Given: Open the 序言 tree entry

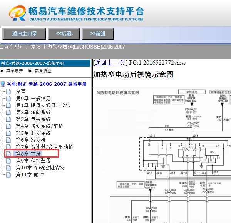Looking at the screenshot, I should coord(21,91).
